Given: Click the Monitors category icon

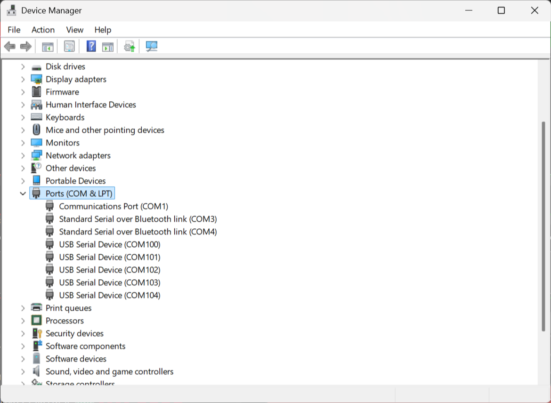Looking at the screenshot, I should (36, 143).
